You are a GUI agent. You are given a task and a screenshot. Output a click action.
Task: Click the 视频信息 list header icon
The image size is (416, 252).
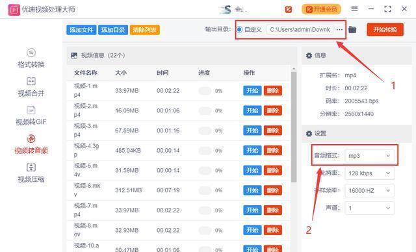coord(74,55)
